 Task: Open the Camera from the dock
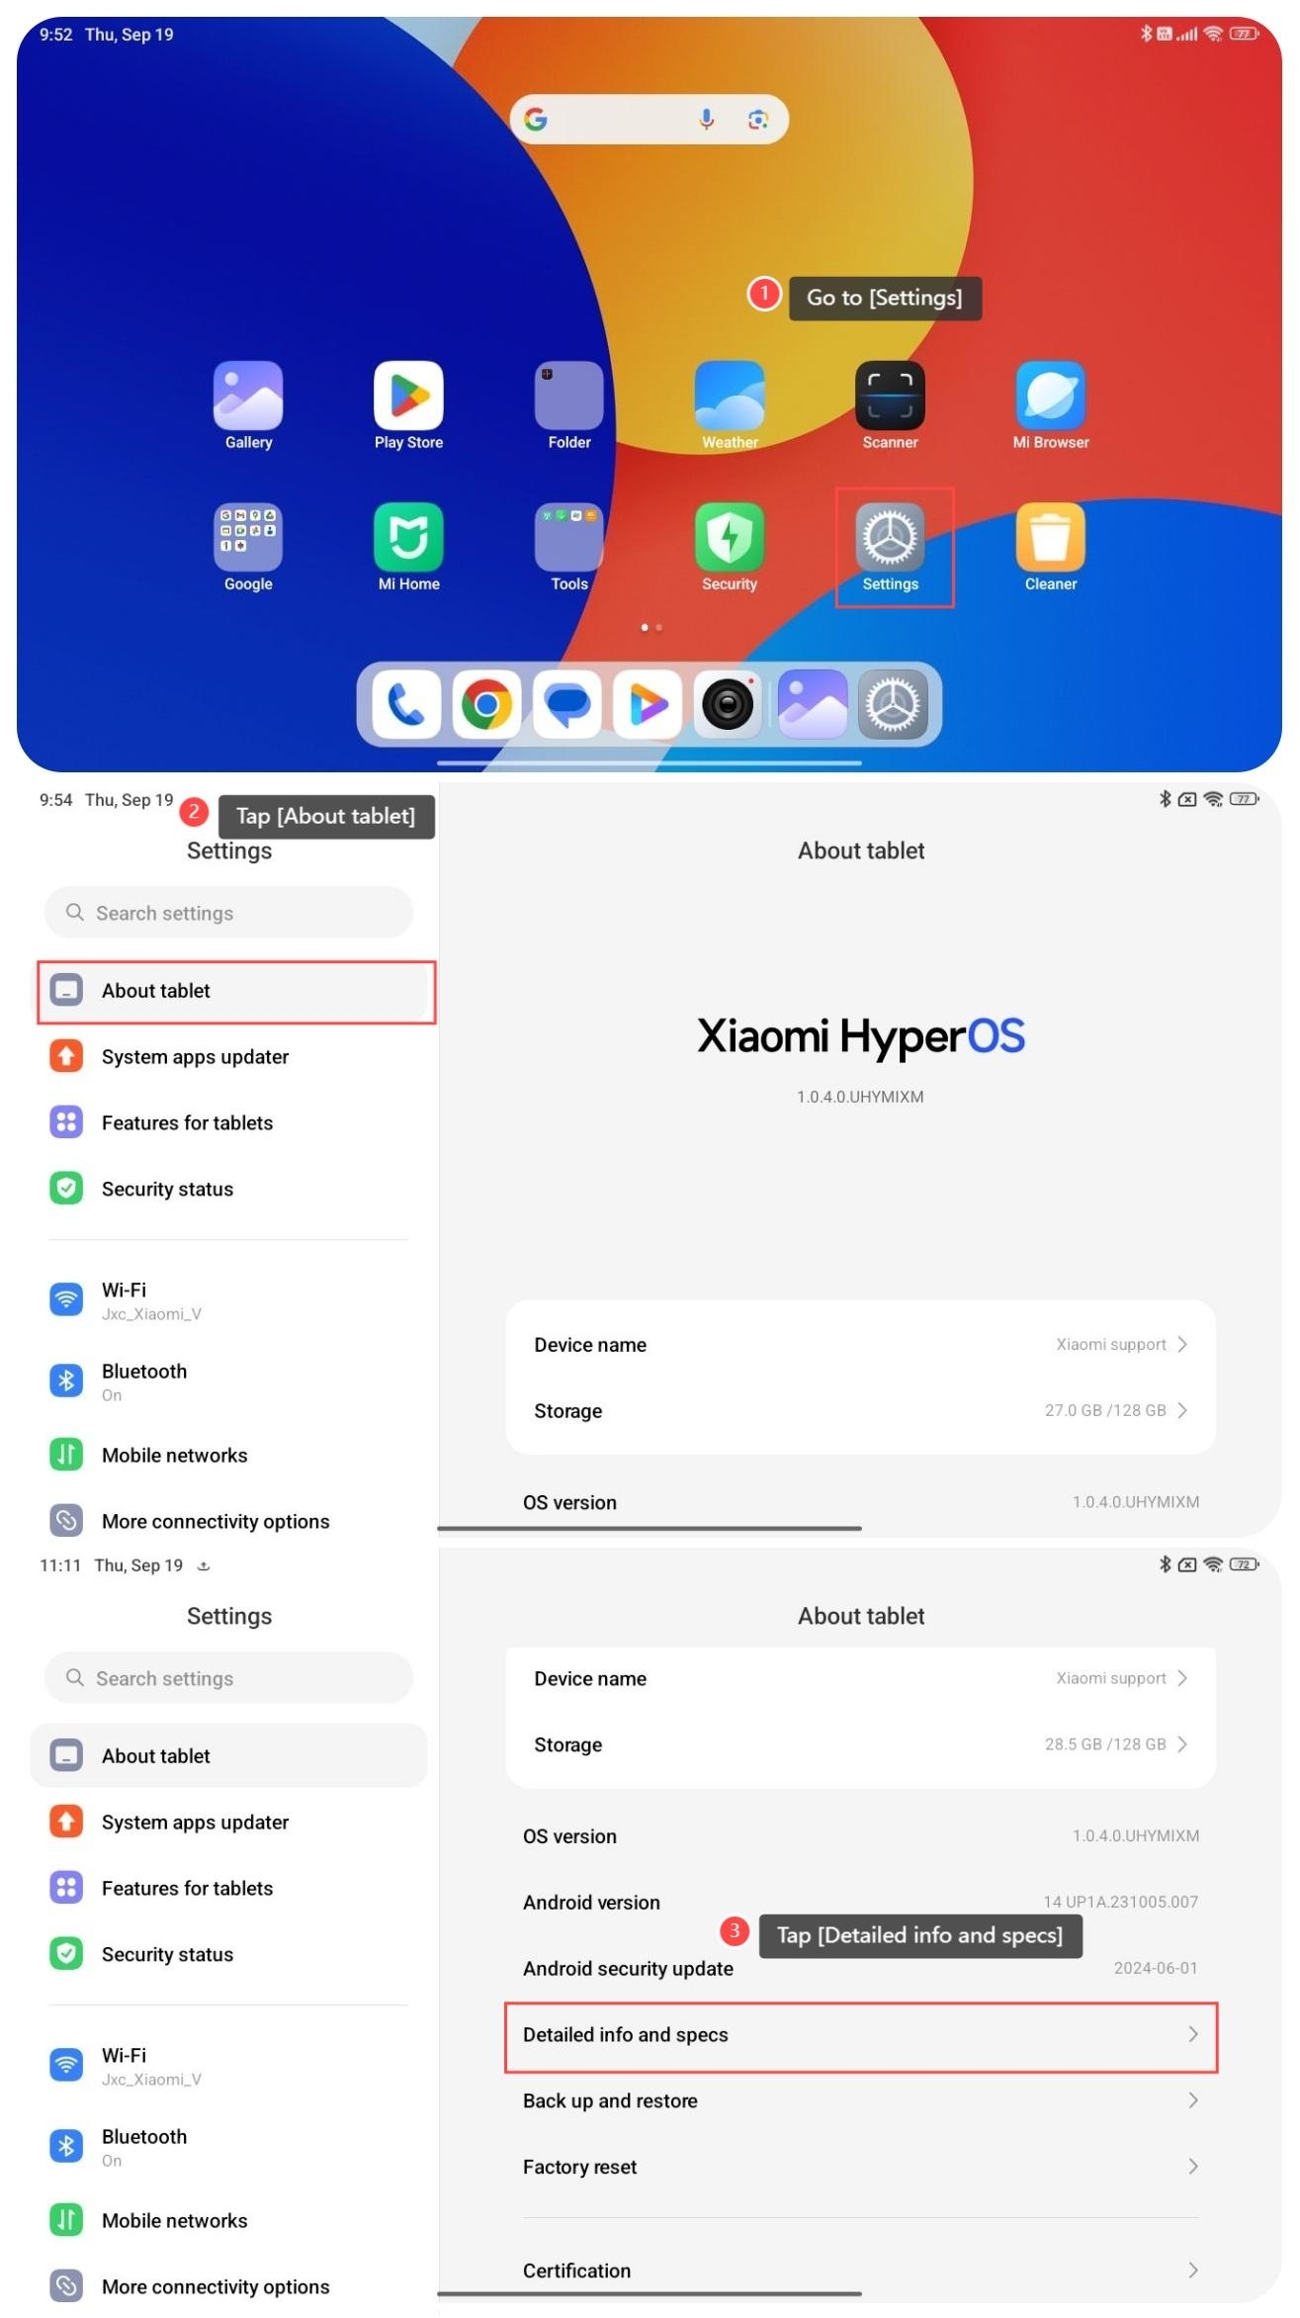(x=728, y=705)
